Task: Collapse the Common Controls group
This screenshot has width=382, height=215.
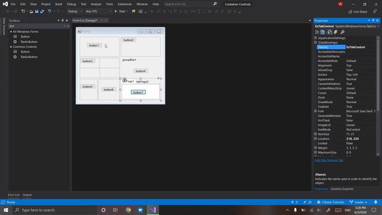Action: (11, 47)
